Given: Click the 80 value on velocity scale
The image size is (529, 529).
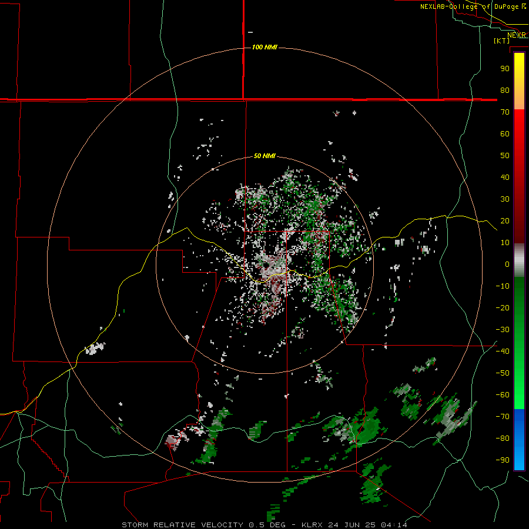Looking at the screenshot, I should click(x=505, y=90).
